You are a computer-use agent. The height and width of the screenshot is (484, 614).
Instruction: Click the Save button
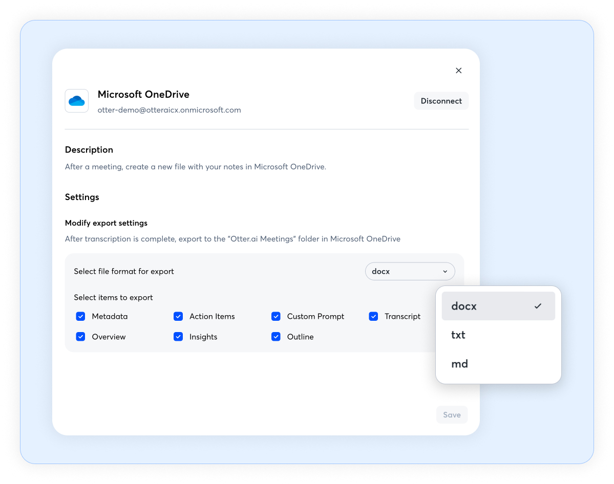click(x=452, y=415)
